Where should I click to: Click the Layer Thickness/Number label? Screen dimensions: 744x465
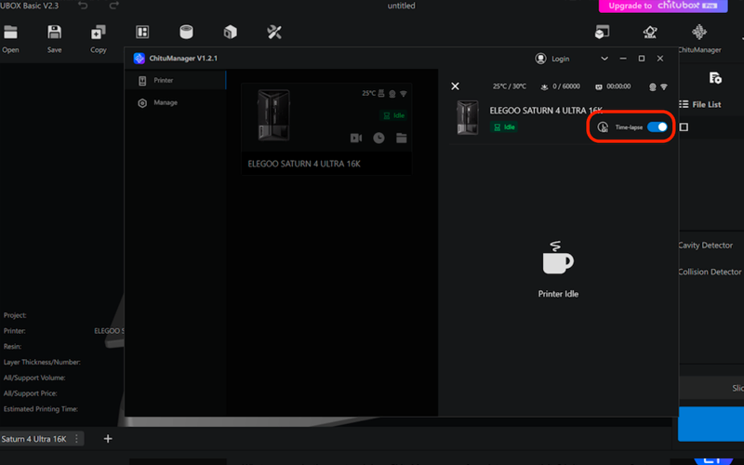[42, 362]
